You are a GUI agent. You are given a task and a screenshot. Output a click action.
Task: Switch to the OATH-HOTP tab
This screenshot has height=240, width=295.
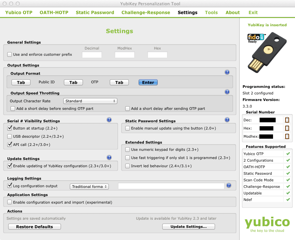(54, 12)
